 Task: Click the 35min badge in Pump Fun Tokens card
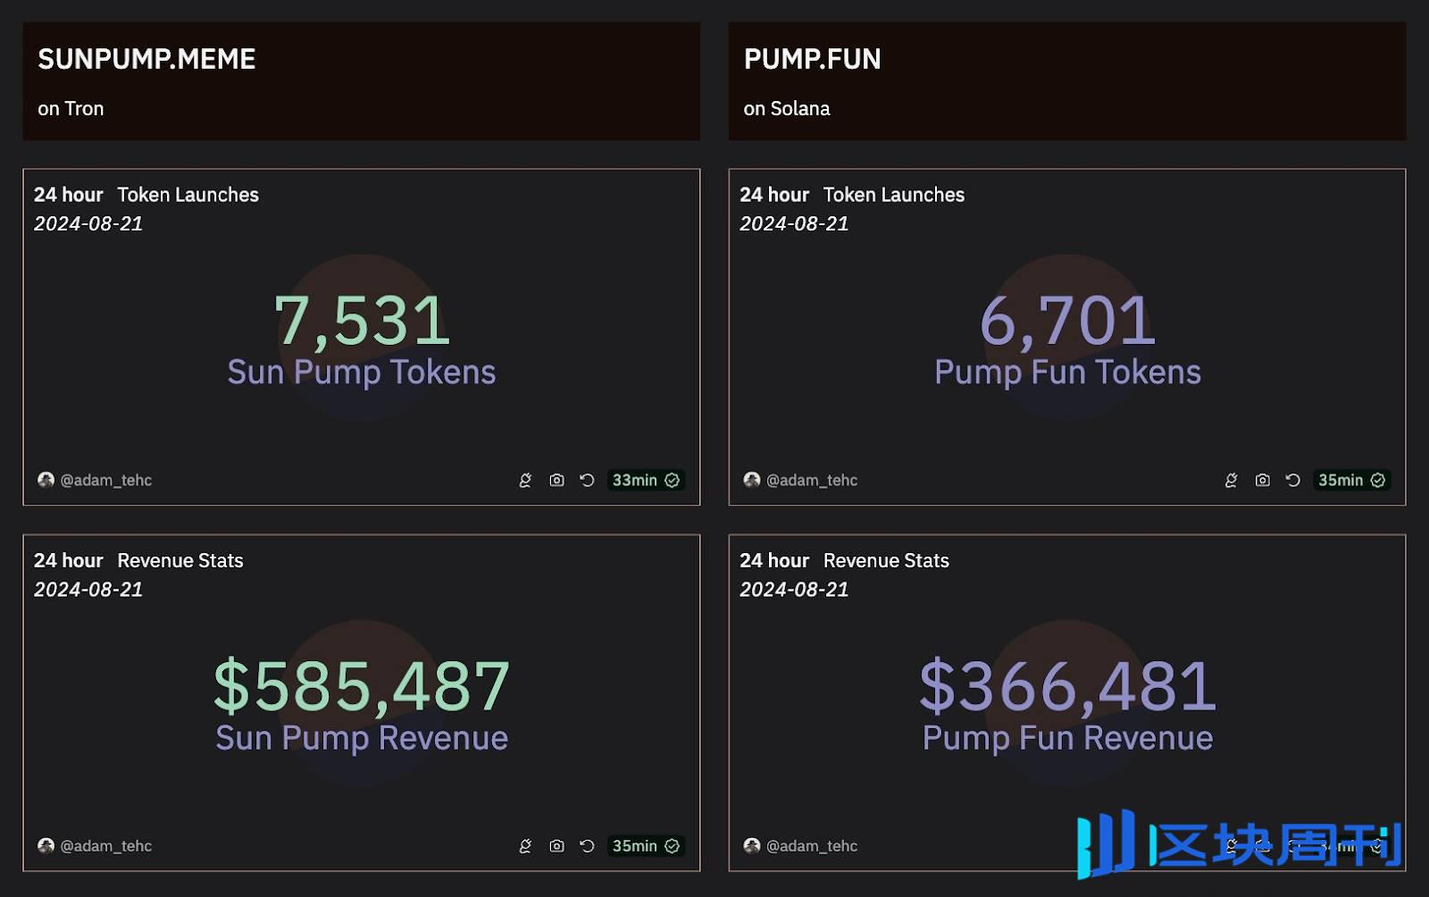(x=1351, y=480)
